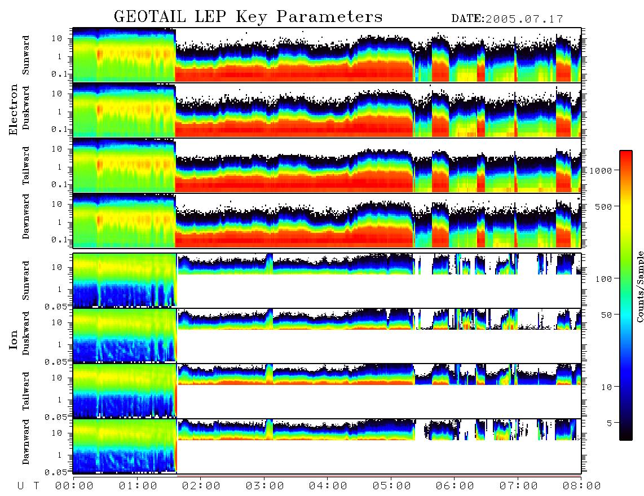Click inside the Electron Dawnward spectrogram panel
Viewport: 644px width, 496px height.
tap(327, 220)
